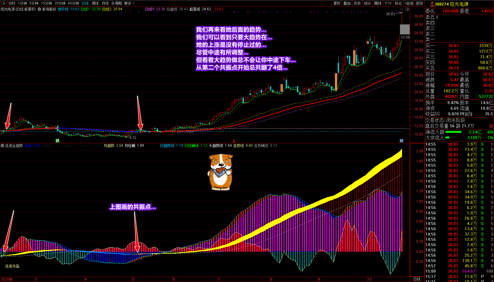The image size is (494, 282).
Task: Open the 股海航标 indicator dropdown arrow
Action: [x=39, y=9]
